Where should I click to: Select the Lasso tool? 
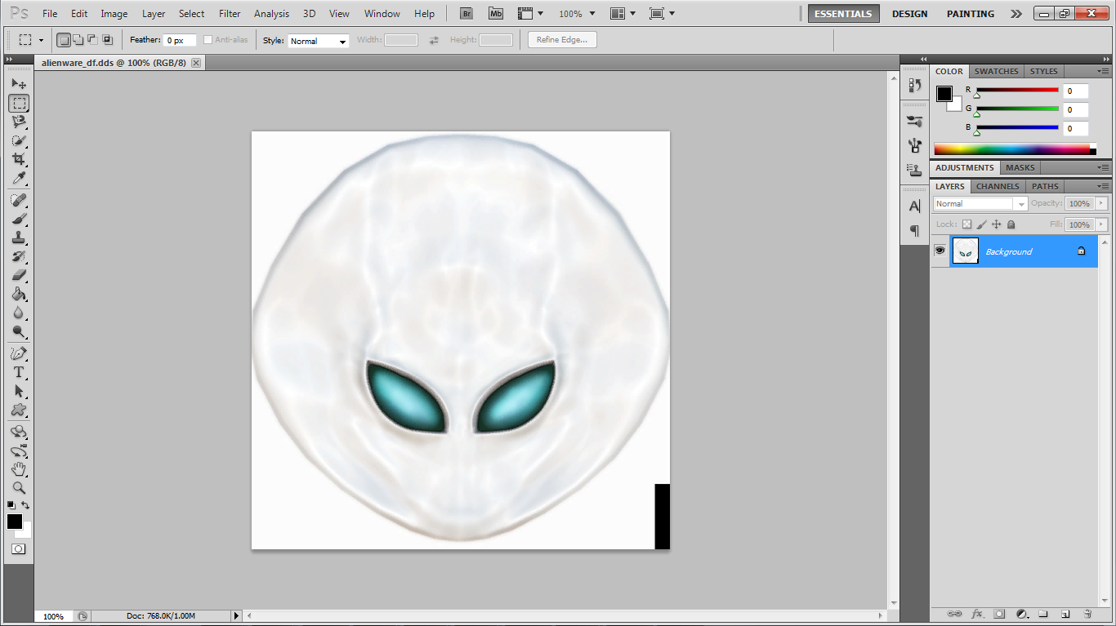(x=19, y=122)
